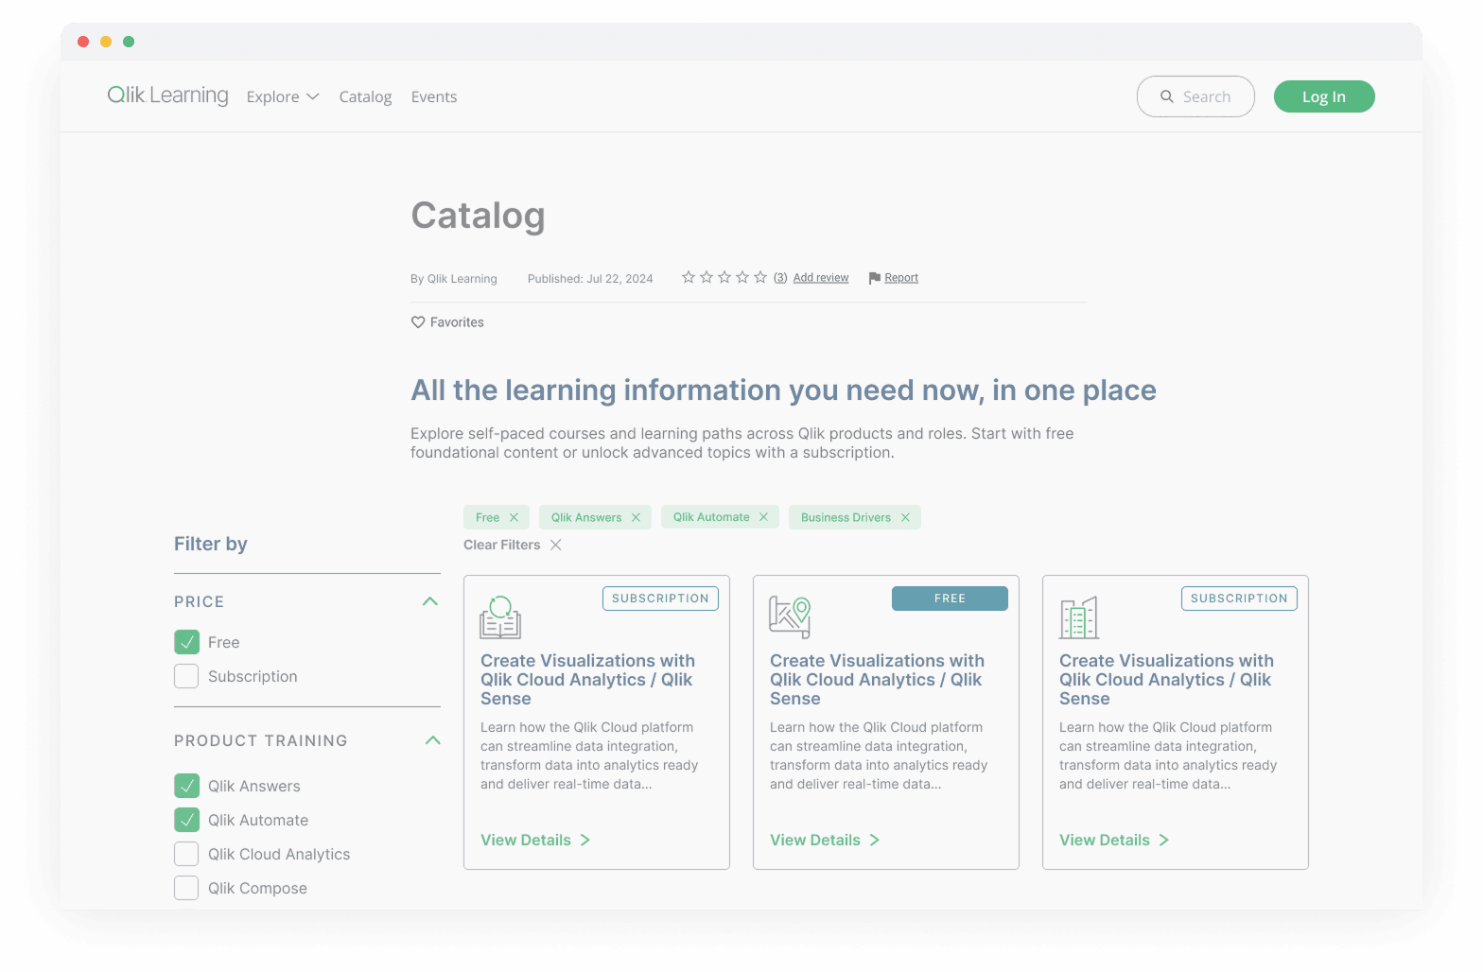
Task: Click the Favorites label
Action: 457,322
